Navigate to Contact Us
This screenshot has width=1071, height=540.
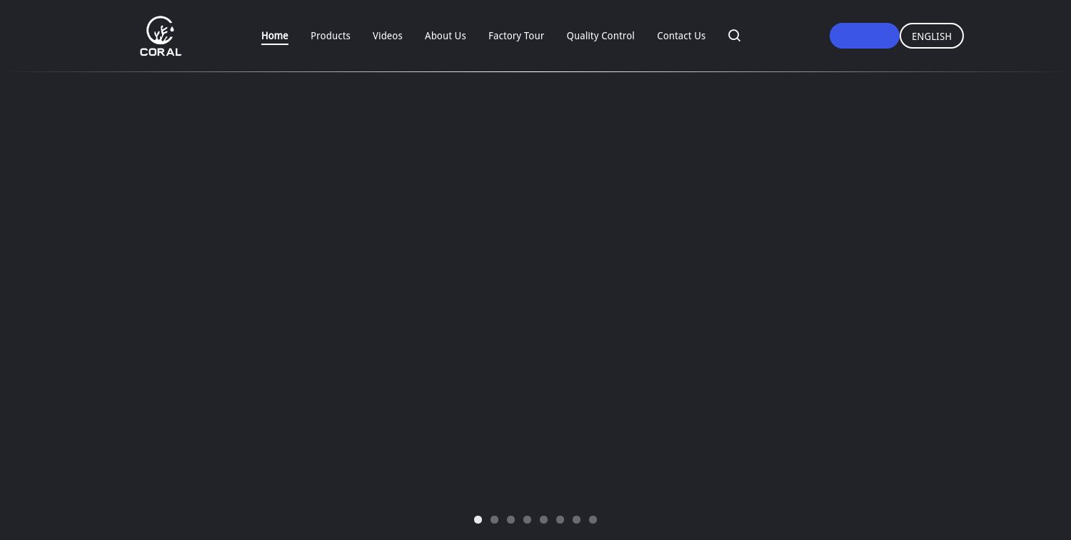pyautogui.click(x=681, y=36)
